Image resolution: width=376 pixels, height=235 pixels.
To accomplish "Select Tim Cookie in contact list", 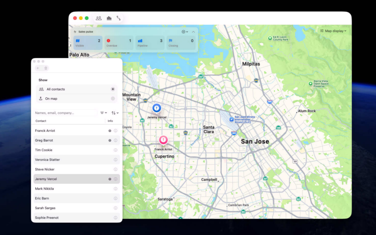I will click(x=77, y=150).
